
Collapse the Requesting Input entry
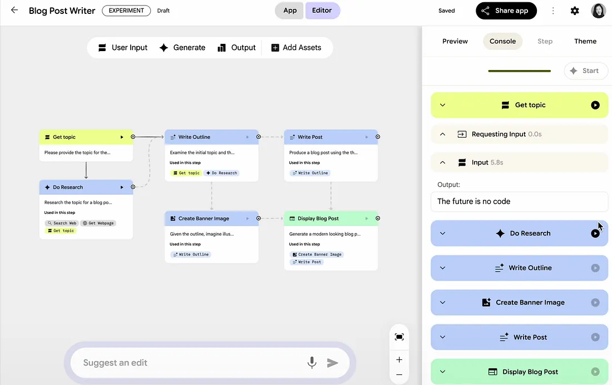pos(443,134)
